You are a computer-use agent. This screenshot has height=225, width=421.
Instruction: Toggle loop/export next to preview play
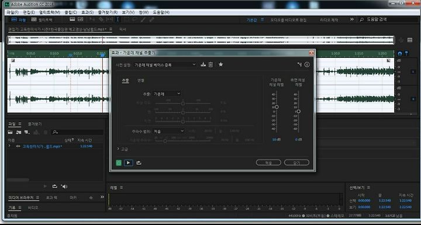[139, 162]
